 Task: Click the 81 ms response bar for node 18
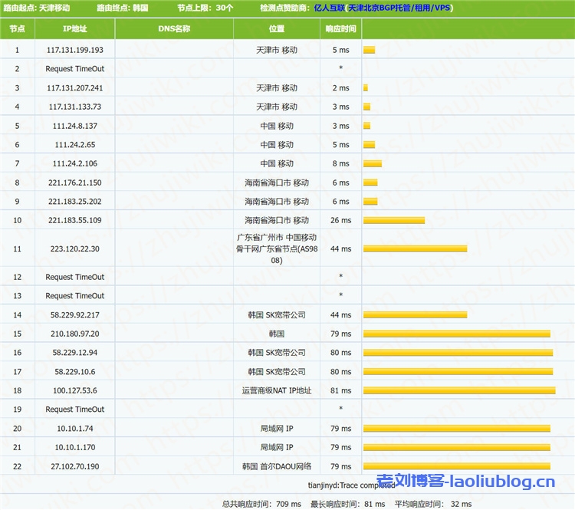(x=458, y=390)
